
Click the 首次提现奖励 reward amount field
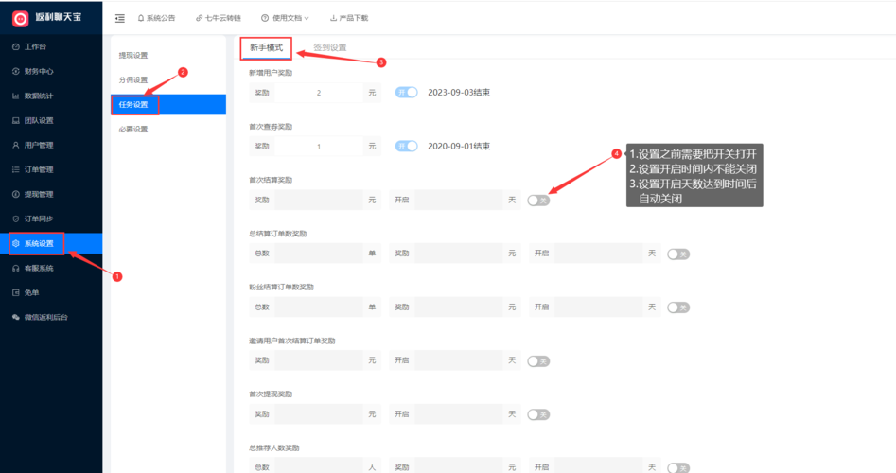(x=319, y=414)
